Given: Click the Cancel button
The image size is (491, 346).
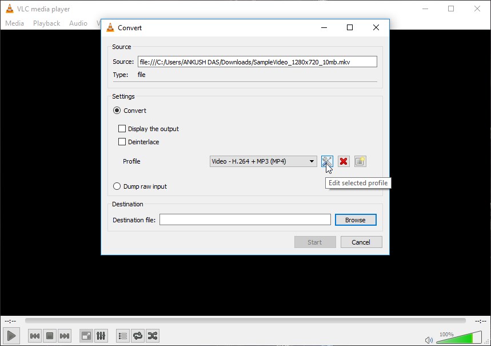Looking at the screenshot, I should tap(361, 242).
